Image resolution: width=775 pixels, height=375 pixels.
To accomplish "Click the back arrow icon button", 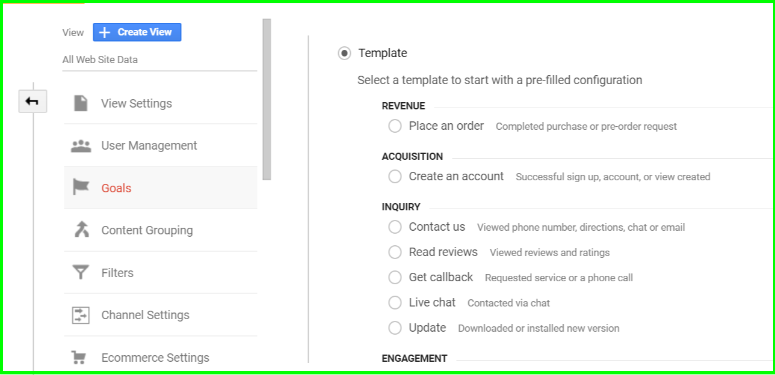I will tap(32, 102).
